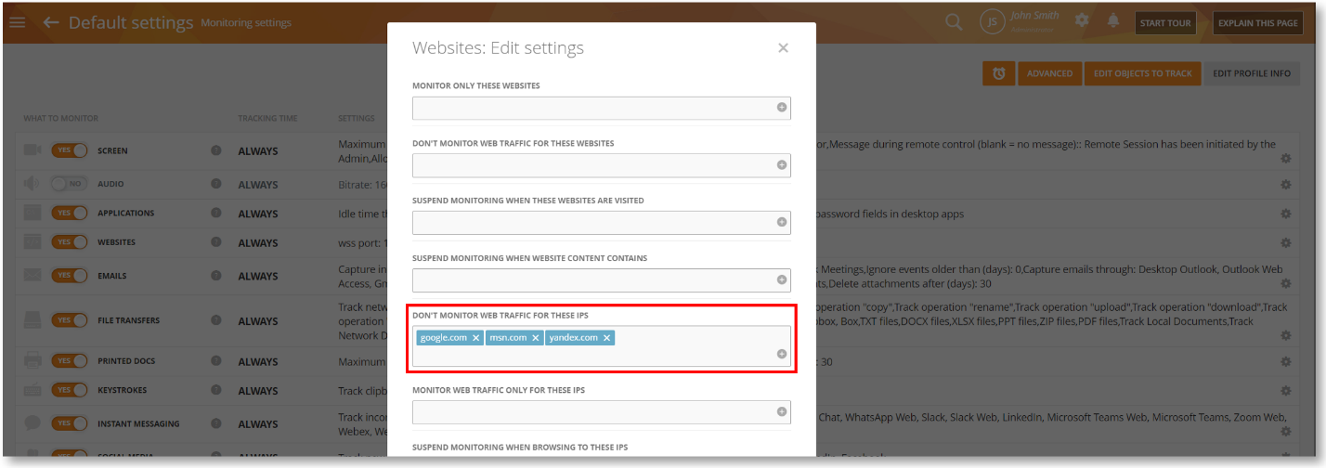Open settings gear for Applications row
The width and height of the screenshot is (1326, 468).
click(x=1286, y=214)
